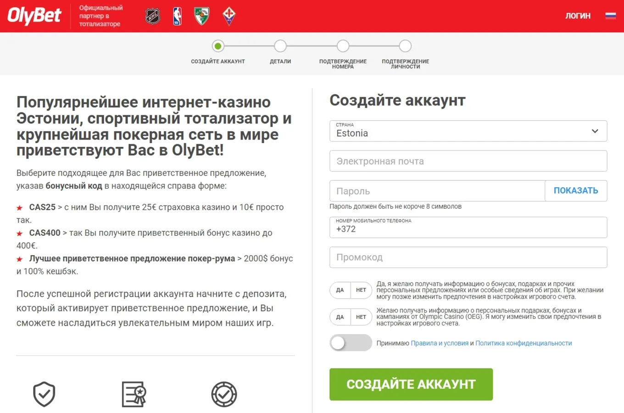This screenshot has width=624, height=413.
Task: Open the Страна country dropdown
Action: (468, 131)
